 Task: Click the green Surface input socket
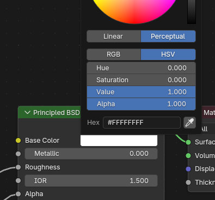(188, 142)
